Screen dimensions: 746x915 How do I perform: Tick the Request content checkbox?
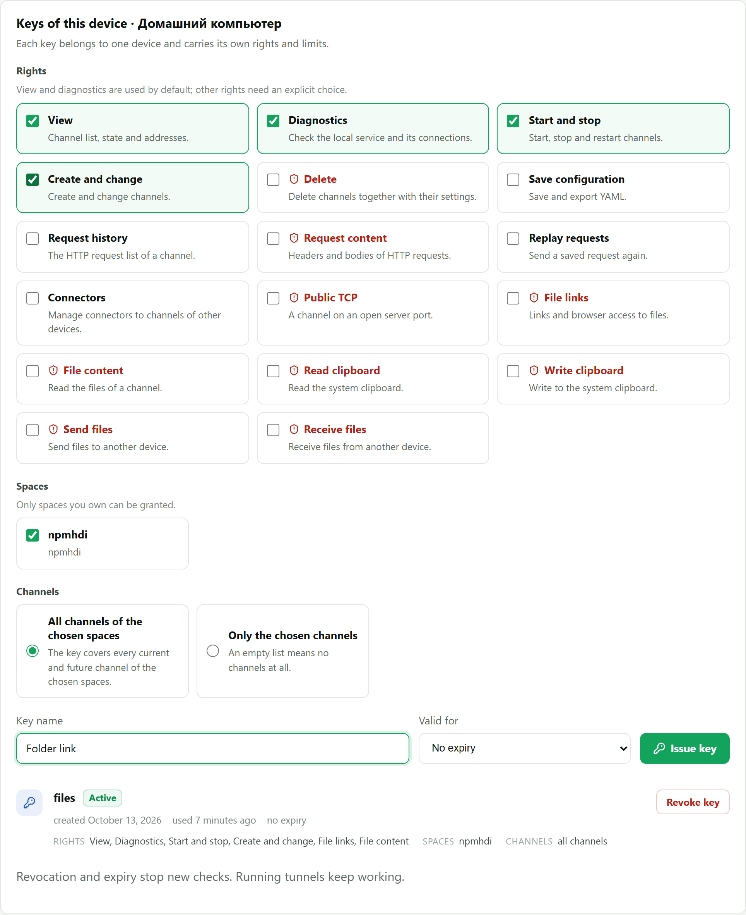pyautogui.click(x=273, y=238)
